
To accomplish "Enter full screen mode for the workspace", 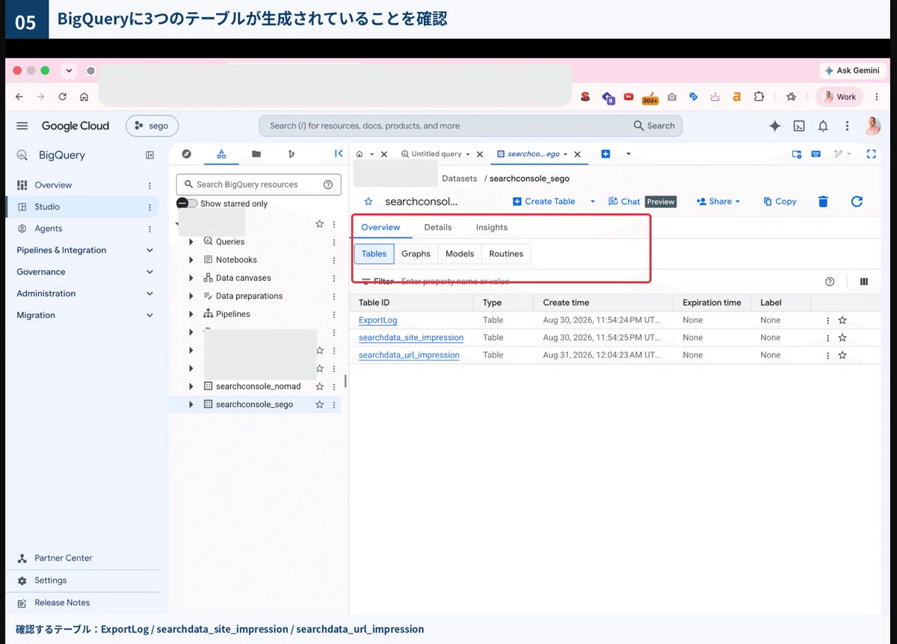I will pyautogui.click(x=871, y=154).
